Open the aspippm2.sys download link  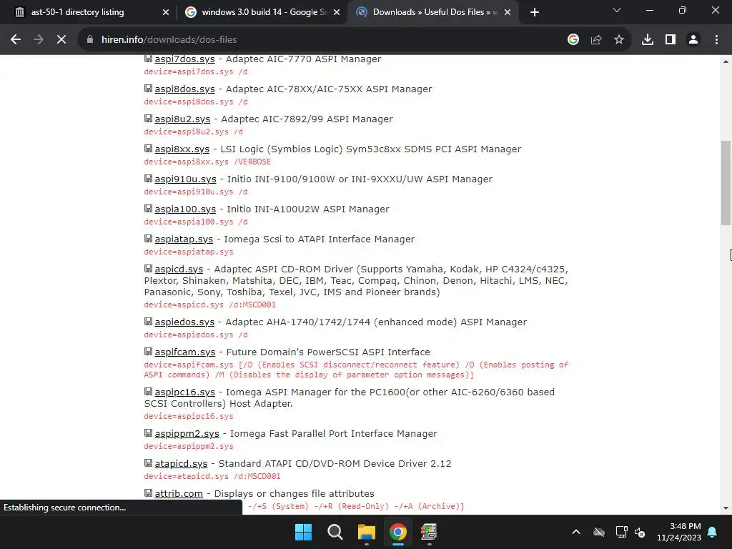point(187,434)
